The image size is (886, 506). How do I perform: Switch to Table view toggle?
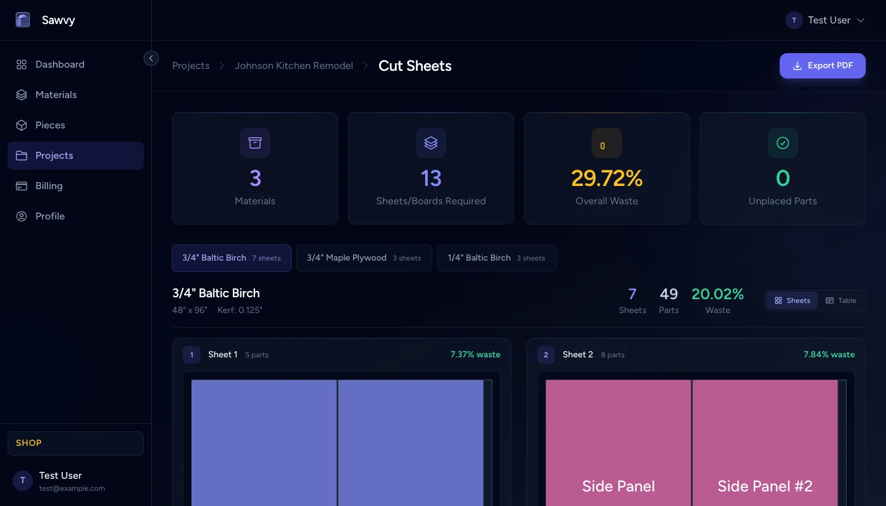[840, 300]
